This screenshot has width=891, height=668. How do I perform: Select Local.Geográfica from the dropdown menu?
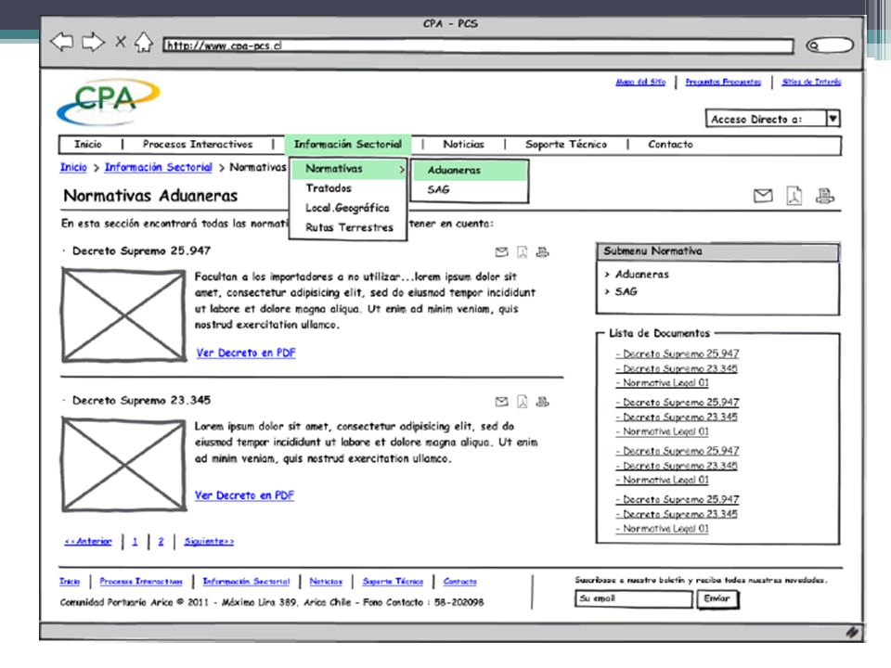click(347, 208)
